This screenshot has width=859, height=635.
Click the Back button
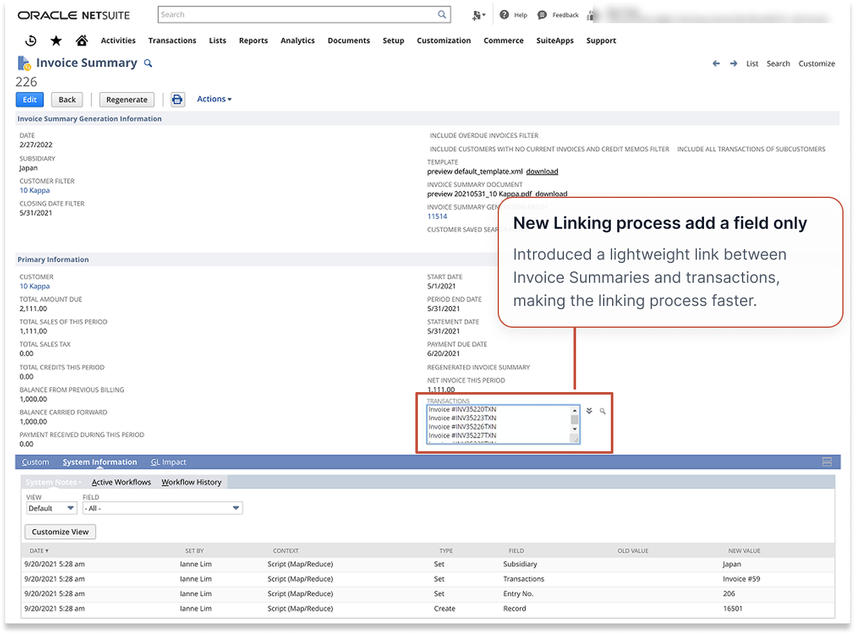(x=68, y=100)
